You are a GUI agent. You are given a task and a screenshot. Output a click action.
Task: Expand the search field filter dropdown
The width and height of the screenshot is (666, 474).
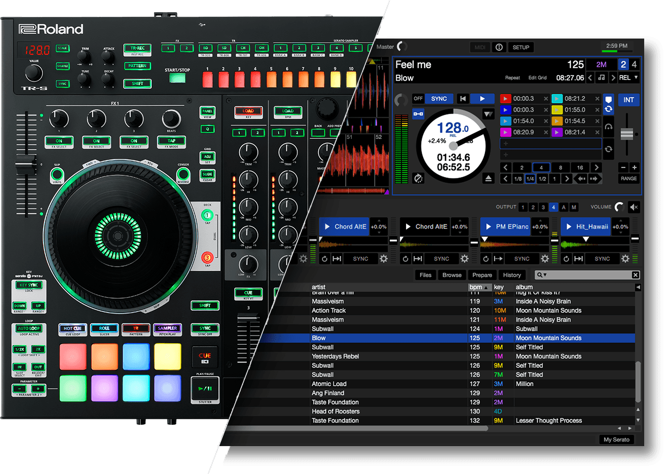point(542,275)
